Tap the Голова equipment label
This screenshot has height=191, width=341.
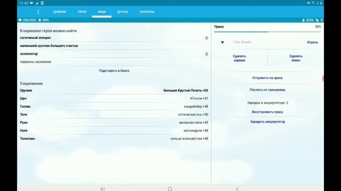tap(25, 106)
